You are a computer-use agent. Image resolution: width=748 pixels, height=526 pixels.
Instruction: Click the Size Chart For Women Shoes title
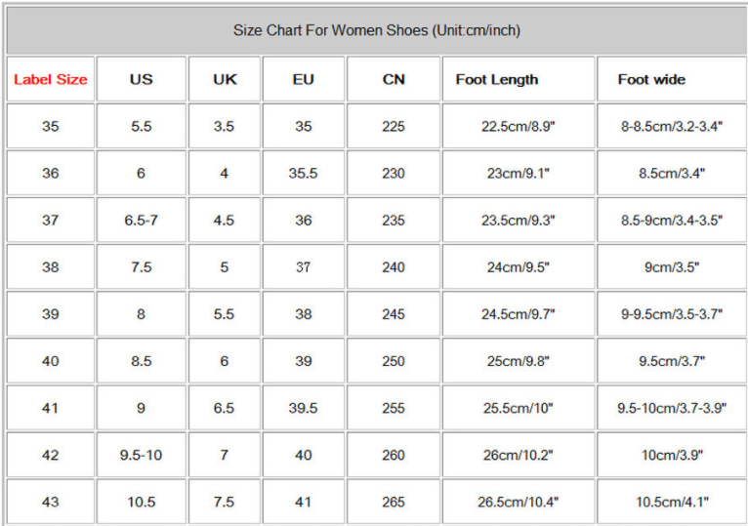376,30
